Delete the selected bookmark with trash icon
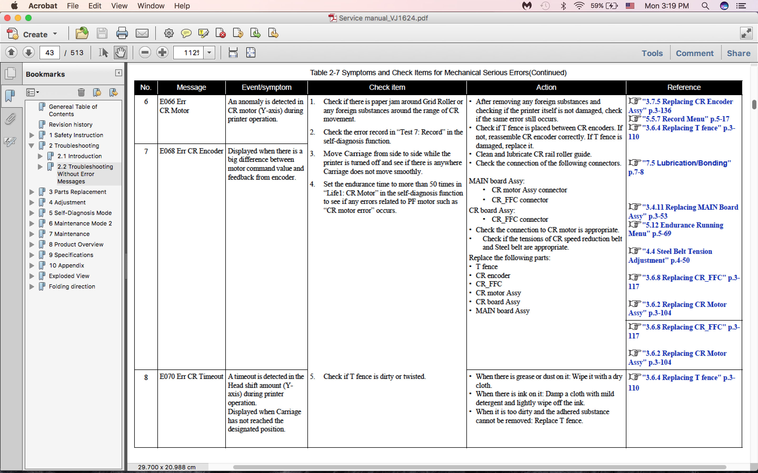The height and width of the screenshot is (473, 758). click(81, 92)
